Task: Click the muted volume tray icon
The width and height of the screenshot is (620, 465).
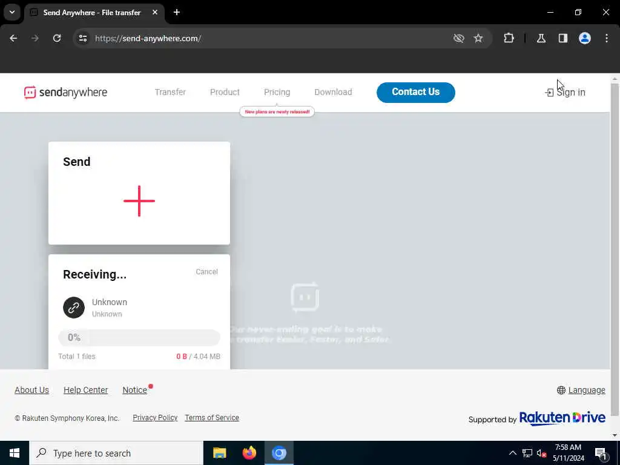Action: tap(542, 453)
